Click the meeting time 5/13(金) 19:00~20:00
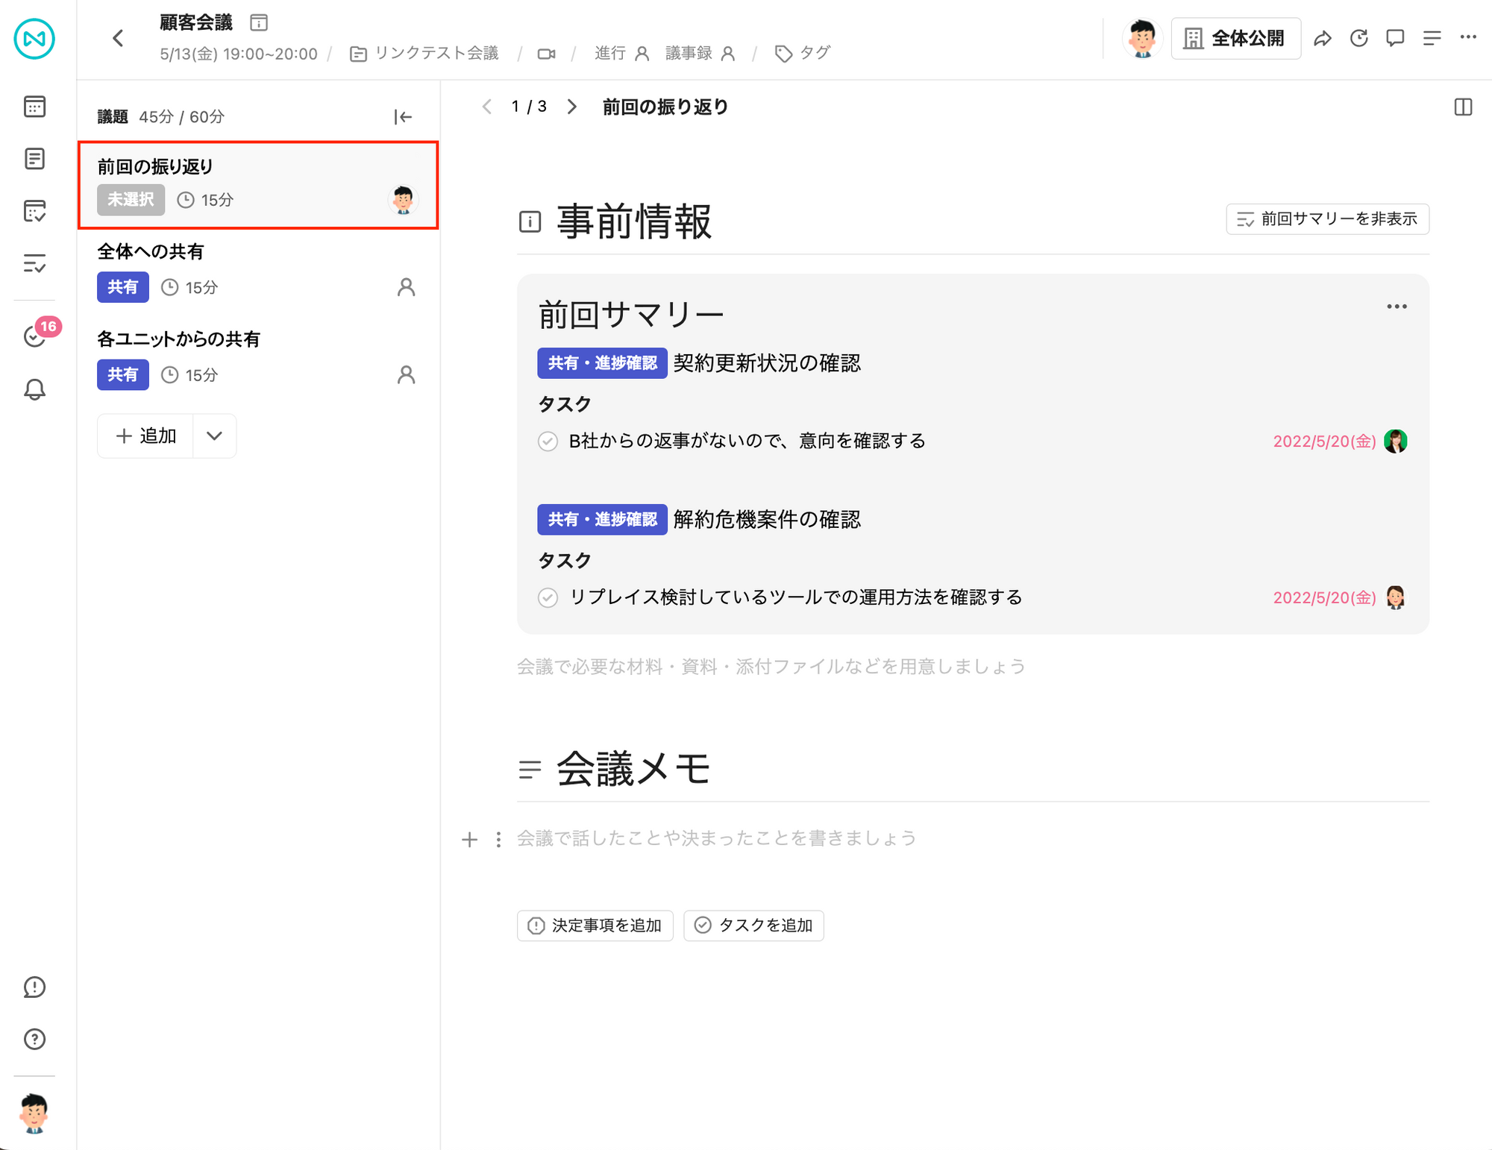Viewport: 1492px width, 1150px height. [239, 54]
